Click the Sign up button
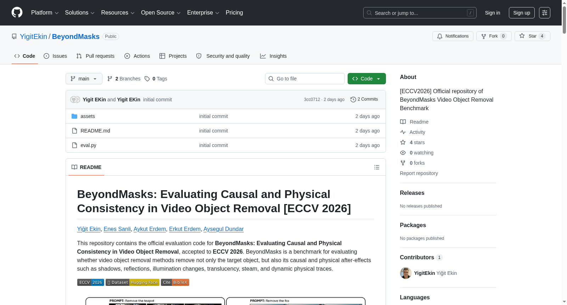567x305 pixels. pyautogui.click(x=522, y=13)
